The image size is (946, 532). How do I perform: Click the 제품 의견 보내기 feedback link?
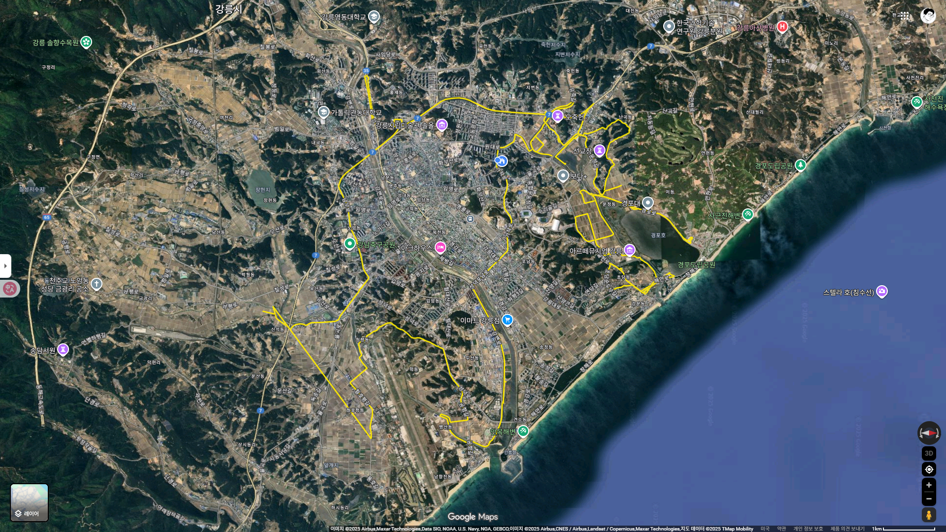(x=847, y=529)
